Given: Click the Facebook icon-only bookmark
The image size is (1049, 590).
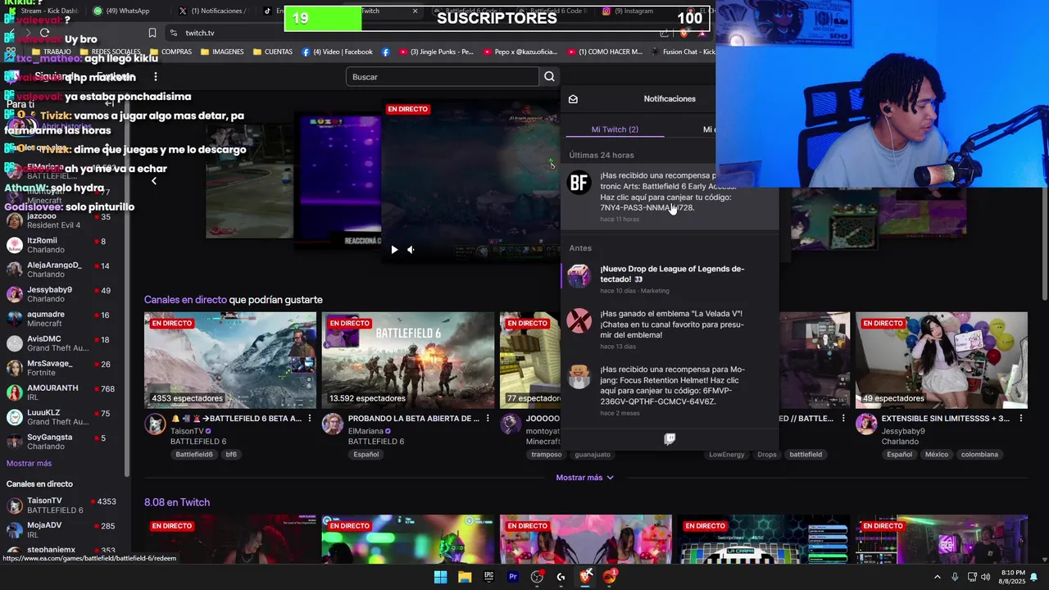Looking at the screenshot, I should coord(385,52).
